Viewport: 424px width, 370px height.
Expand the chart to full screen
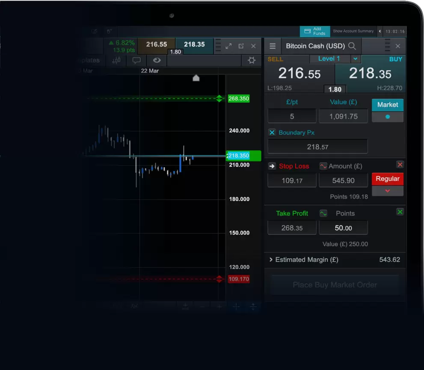[x=228, y=46]
